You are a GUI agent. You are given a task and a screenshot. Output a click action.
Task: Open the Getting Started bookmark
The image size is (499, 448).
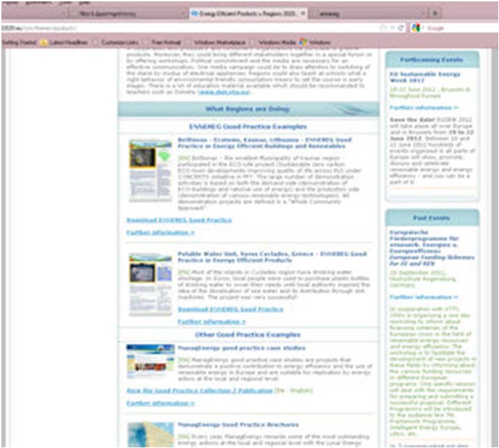(x=19, y=43)
